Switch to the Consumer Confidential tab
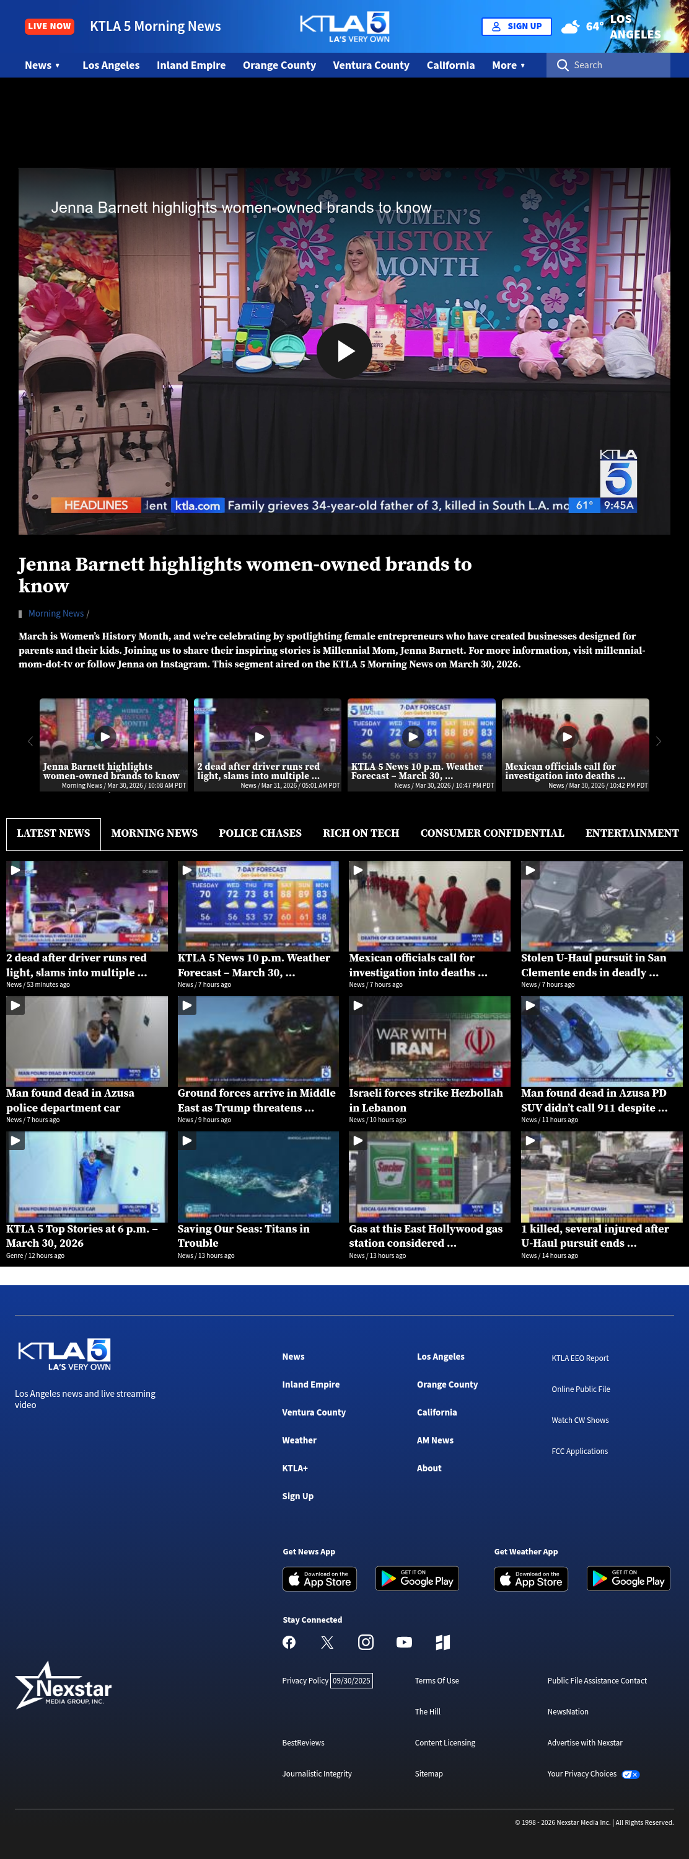689x1859 pixels. point(492,834)
